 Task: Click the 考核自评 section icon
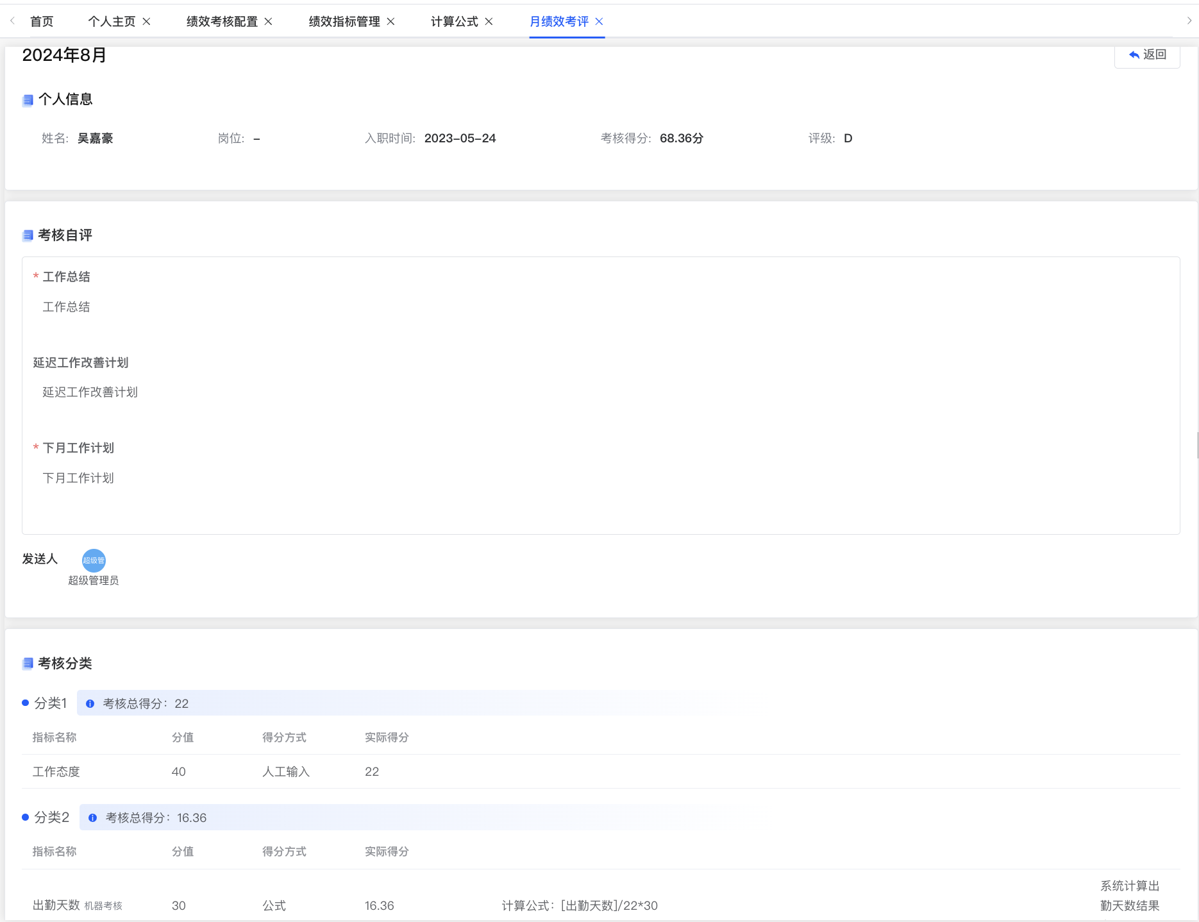28,236
